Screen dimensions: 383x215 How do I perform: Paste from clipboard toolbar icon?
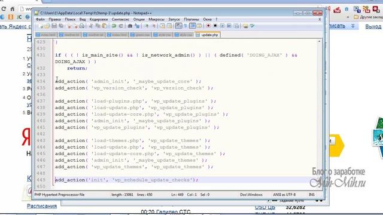click(104, 26)
